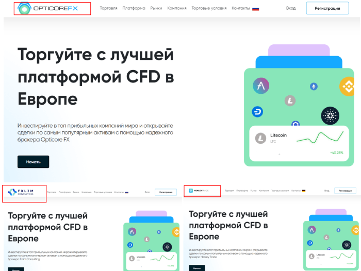The height and width of the screenshot is (271, 361).
Task: Click the gray Litecoin icon in card
Action: tap(260, 138)
